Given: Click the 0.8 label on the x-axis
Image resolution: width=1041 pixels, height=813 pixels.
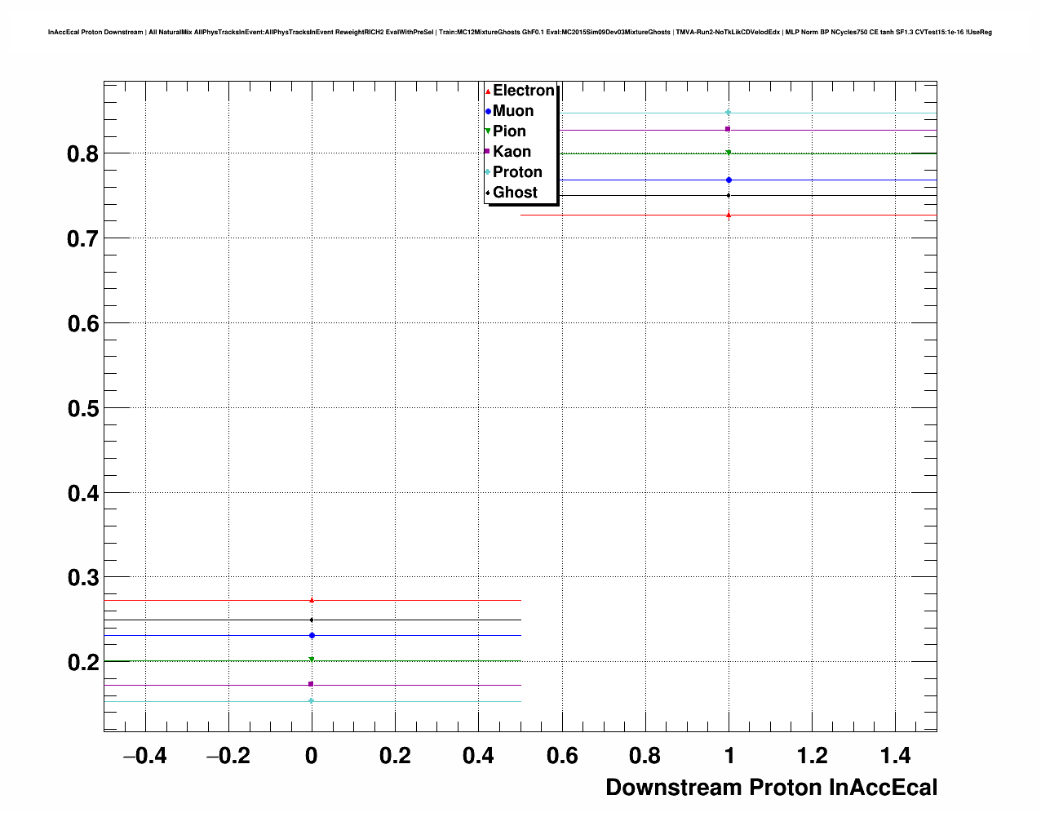Looking at the screenshot, I should click(645, 757).
